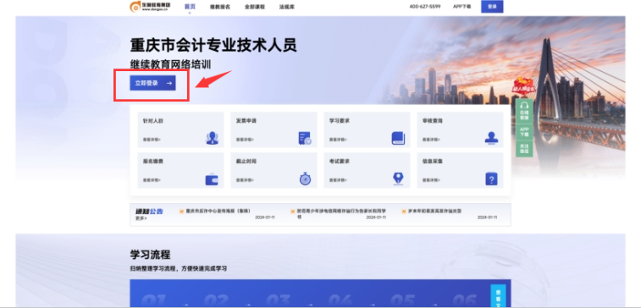
Task: Open 查看详情 link under 针对人群
Action: [x=152, y=140]
